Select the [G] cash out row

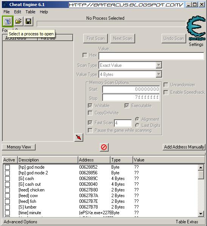[100, 184]
